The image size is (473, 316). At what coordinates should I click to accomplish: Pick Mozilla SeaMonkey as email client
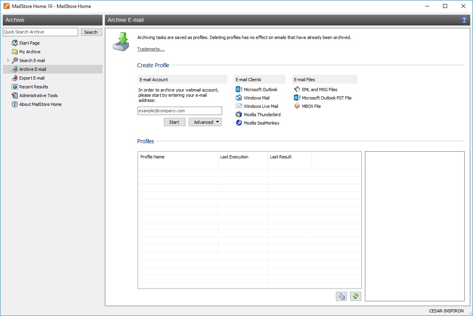pyautogui.click(x=262, y=123)
